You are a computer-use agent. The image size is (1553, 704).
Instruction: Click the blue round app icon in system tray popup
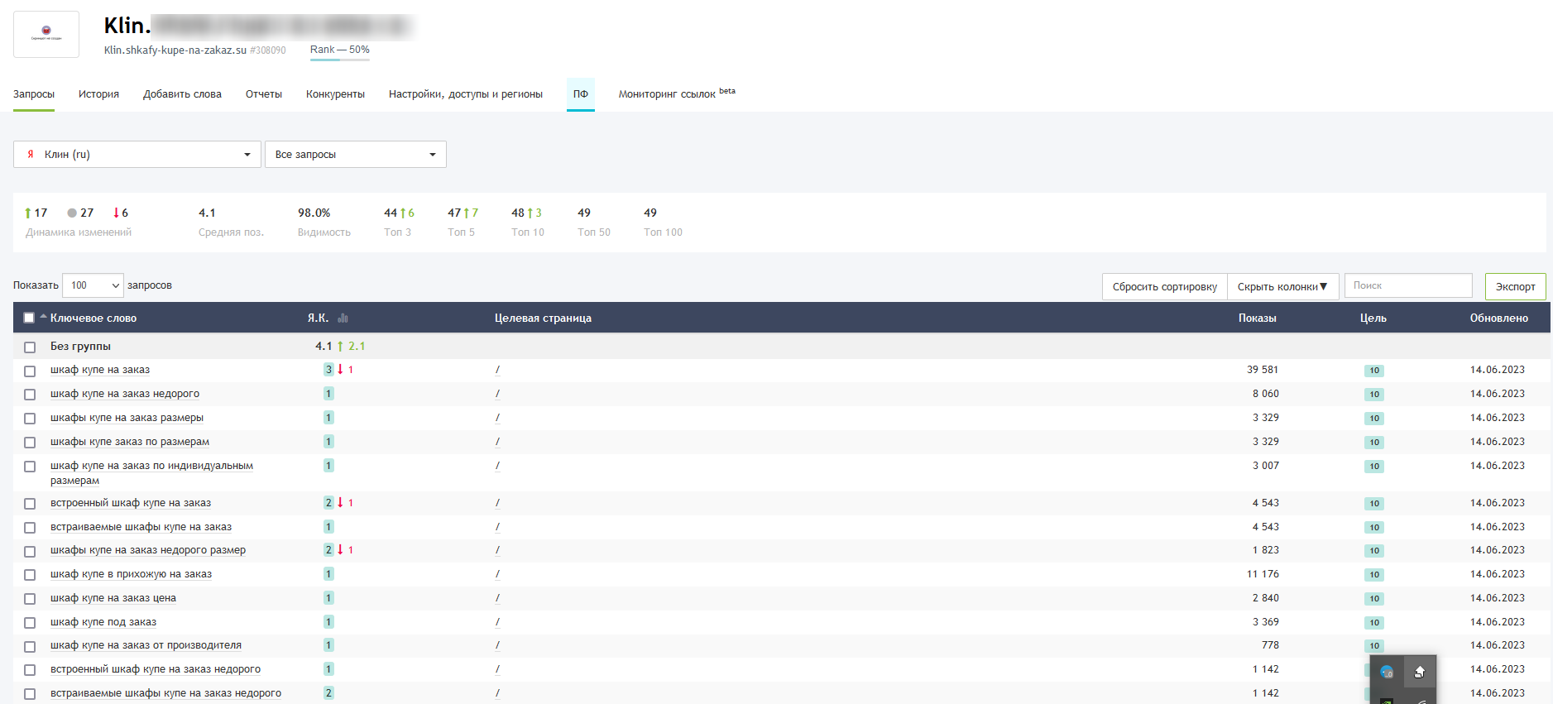pos(1387,672)
